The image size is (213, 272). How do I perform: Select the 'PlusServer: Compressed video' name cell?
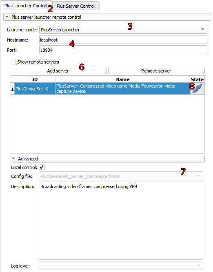click(122, 89)
